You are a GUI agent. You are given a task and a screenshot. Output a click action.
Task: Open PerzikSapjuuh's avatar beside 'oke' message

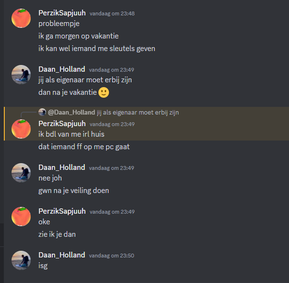21,217
